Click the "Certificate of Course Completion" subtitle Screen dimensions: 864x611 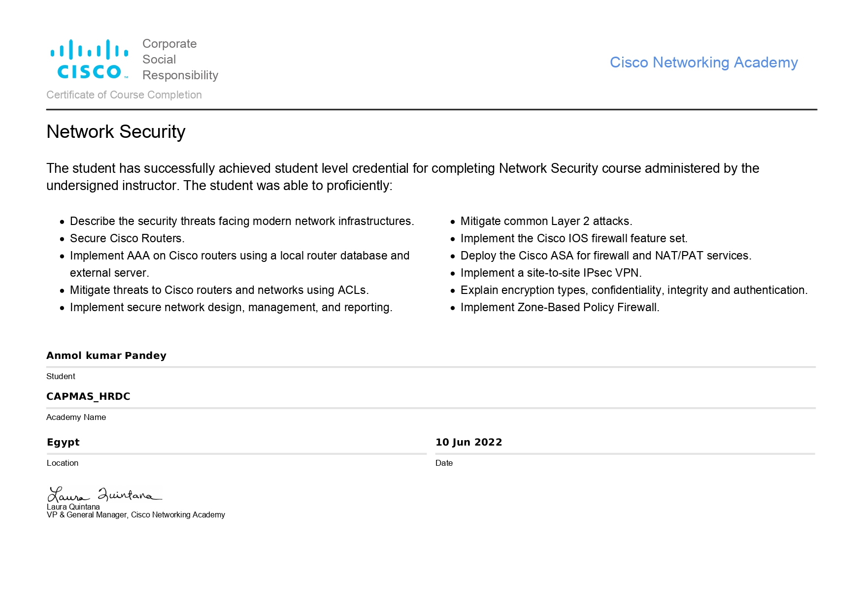124,95
